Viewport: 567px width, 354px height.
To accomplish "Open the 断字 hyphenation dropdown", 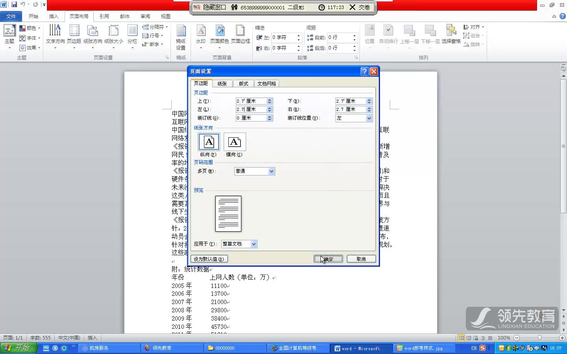I will point(153,44).
